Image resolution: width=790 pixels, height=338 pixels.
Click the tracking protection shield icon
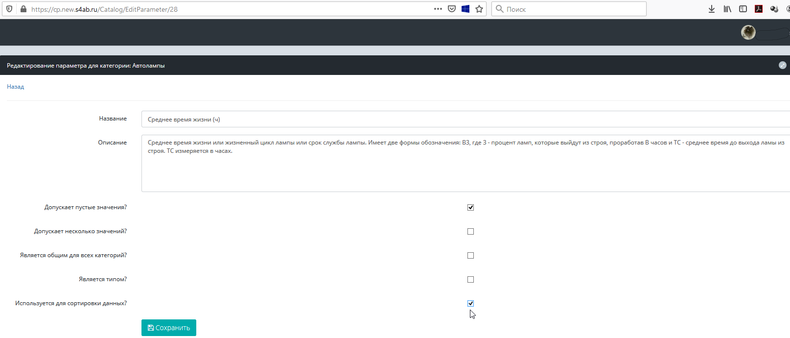[9, 9]
